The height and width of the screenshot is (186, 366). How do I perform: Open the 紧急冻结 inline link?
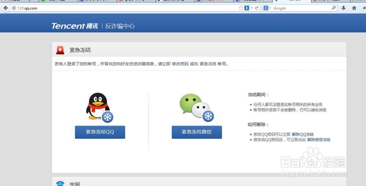coord(208,64)
